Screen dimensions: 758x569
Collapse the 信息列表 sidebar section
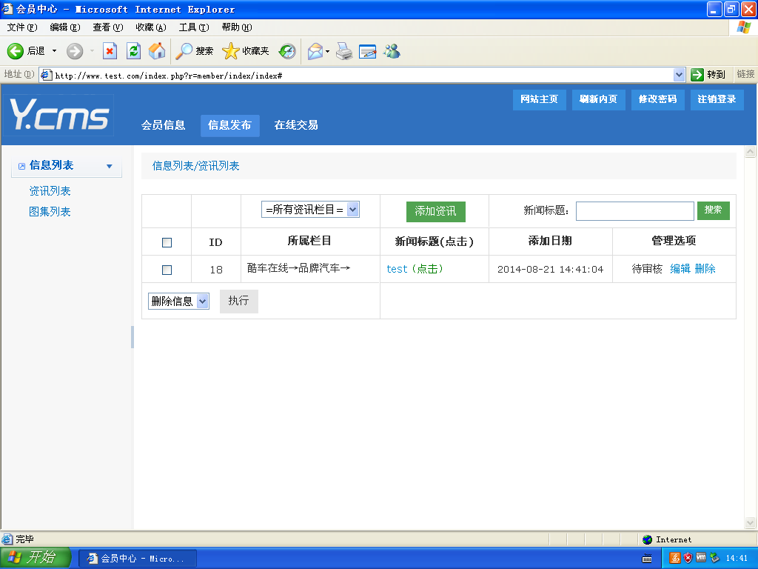pos(110,167)
